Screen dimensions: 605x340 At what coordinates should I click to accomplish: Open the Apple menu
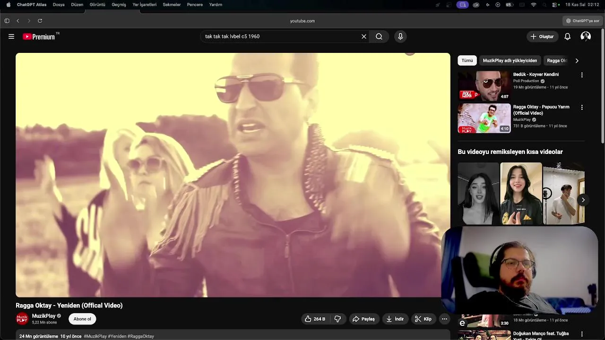coord(8,5)
